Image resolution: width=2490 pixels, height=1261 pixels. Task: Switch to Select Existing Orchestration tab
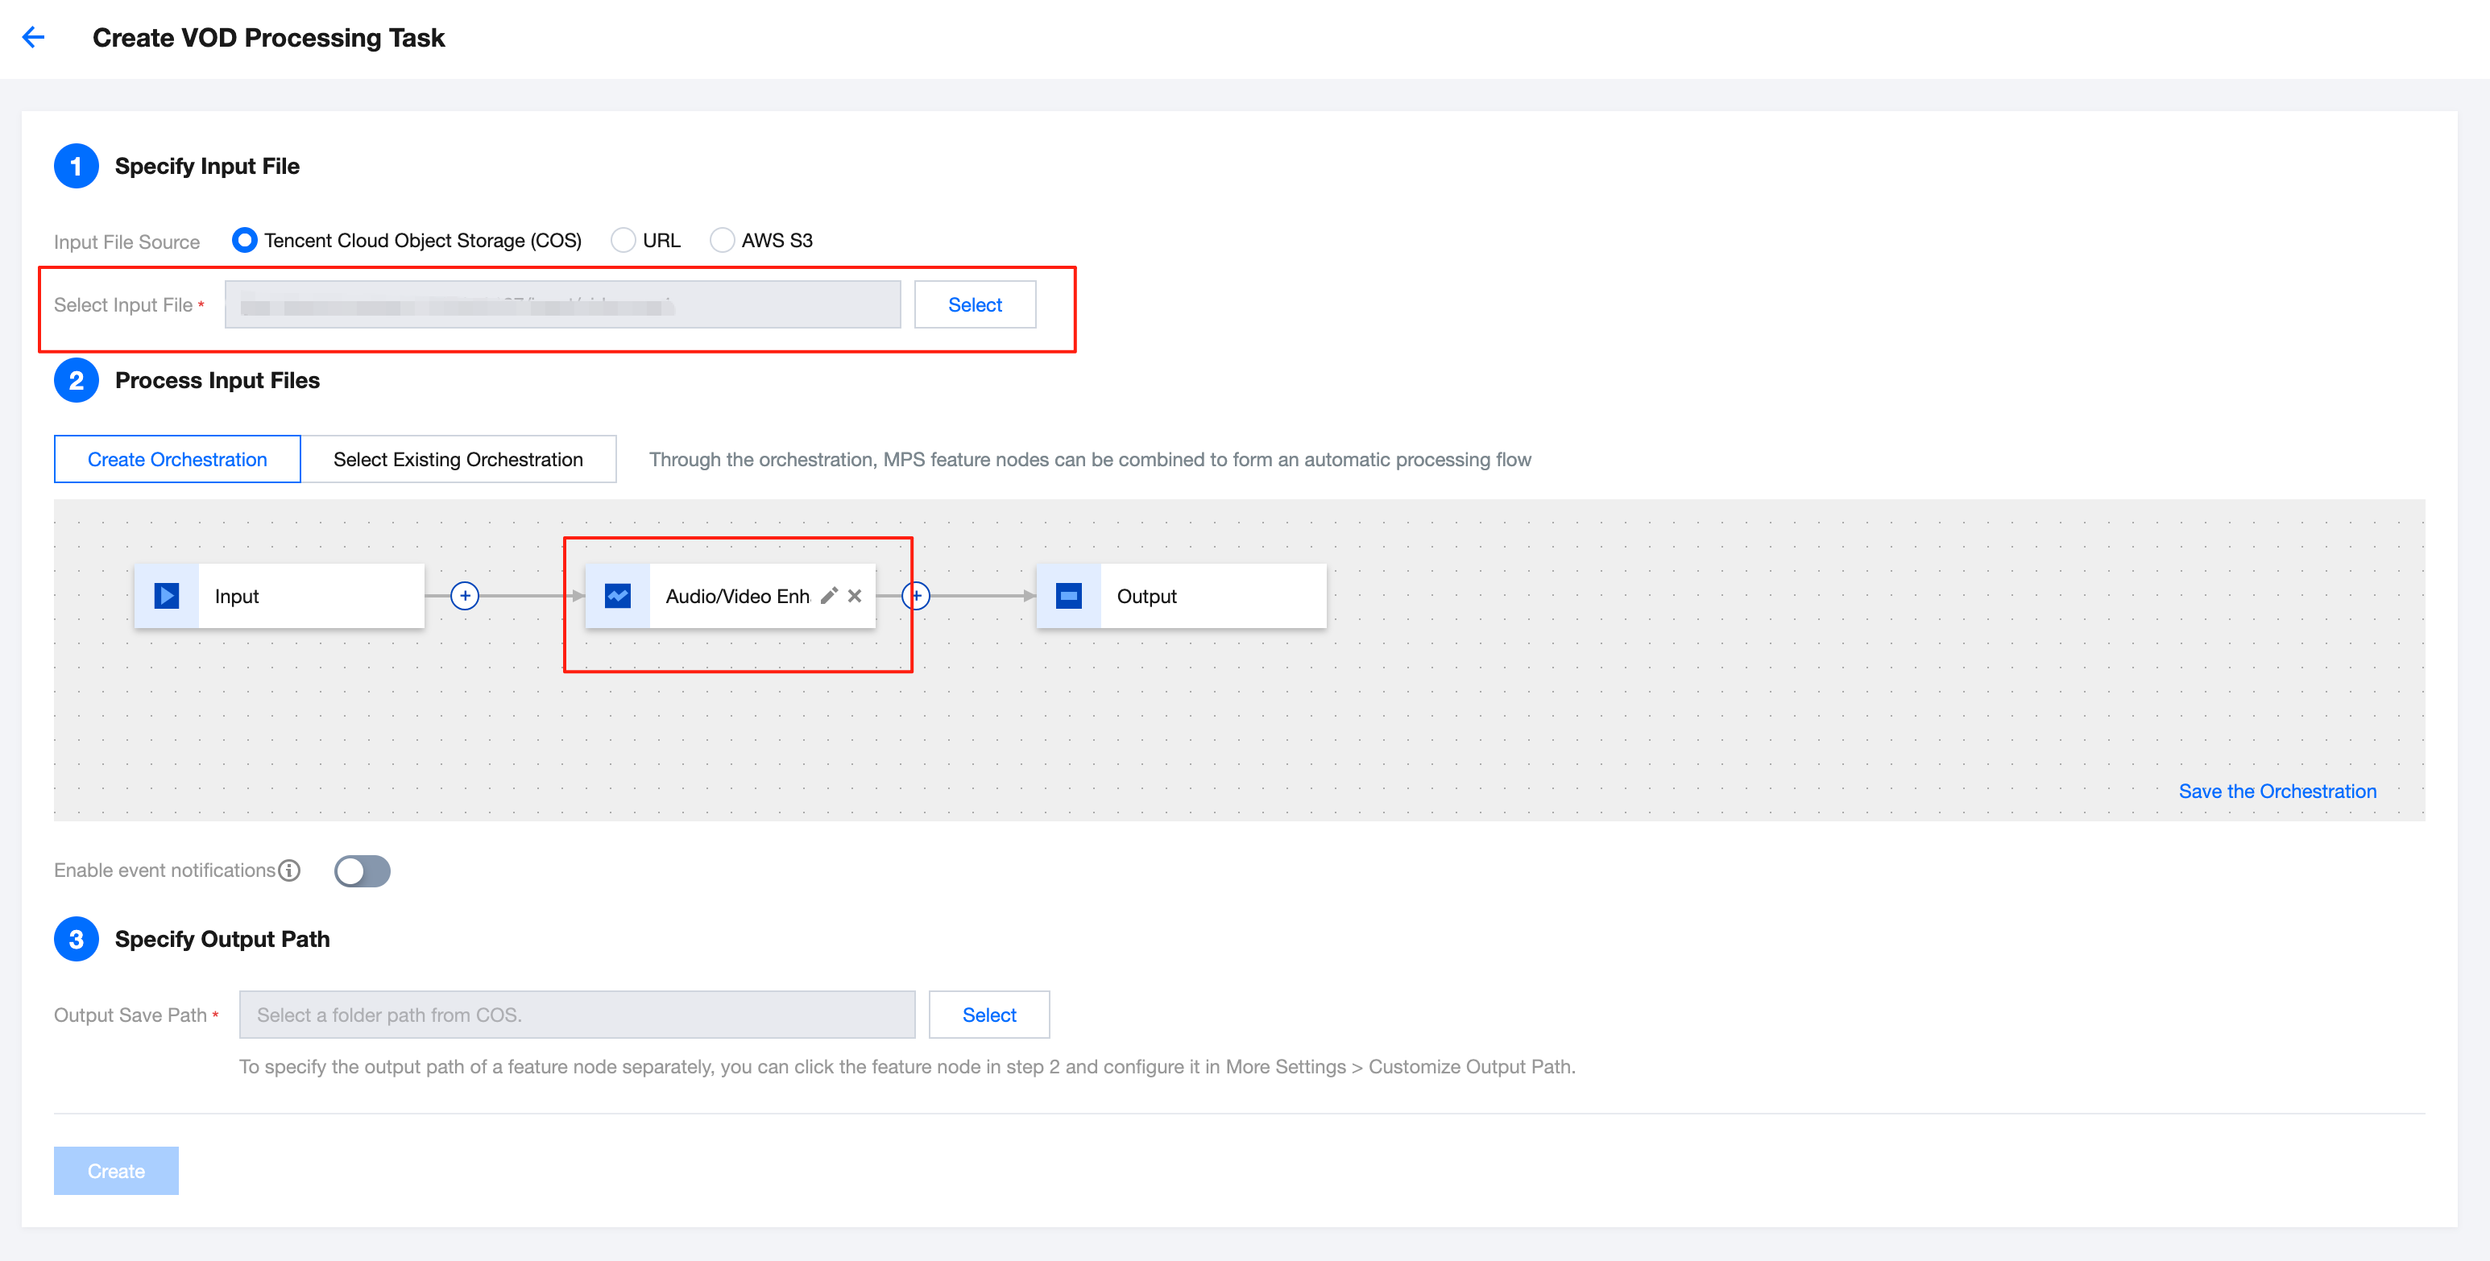tap(458, 459)
